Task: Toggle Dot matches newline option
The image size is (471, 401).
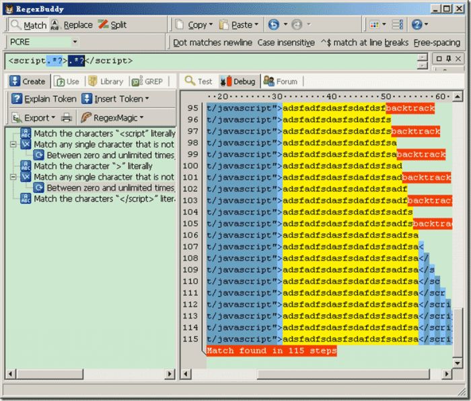Action: click(212, 42)
